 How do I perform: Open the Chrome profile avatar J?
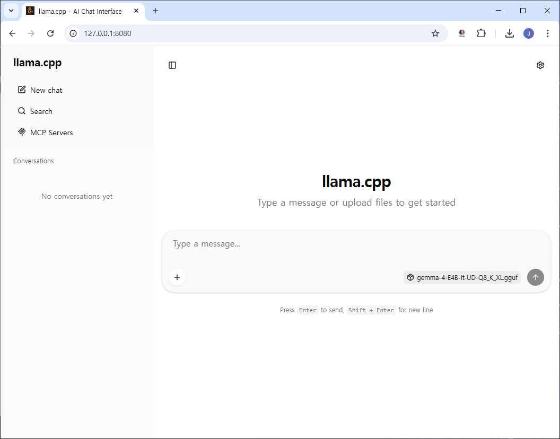529,33
